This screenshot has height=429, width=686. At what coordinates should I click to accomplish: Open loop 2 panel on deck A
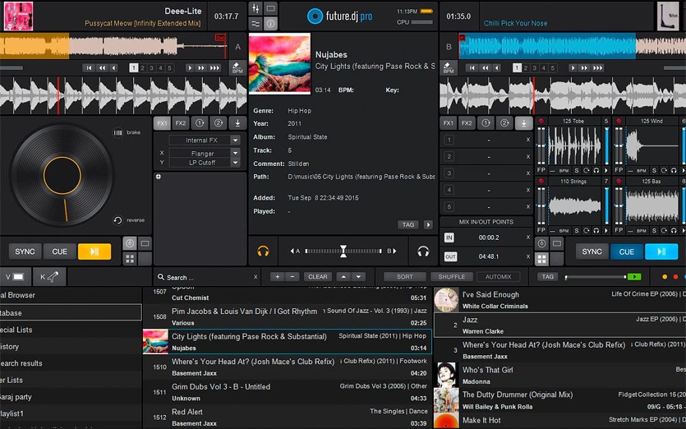[x=218, y=123]
